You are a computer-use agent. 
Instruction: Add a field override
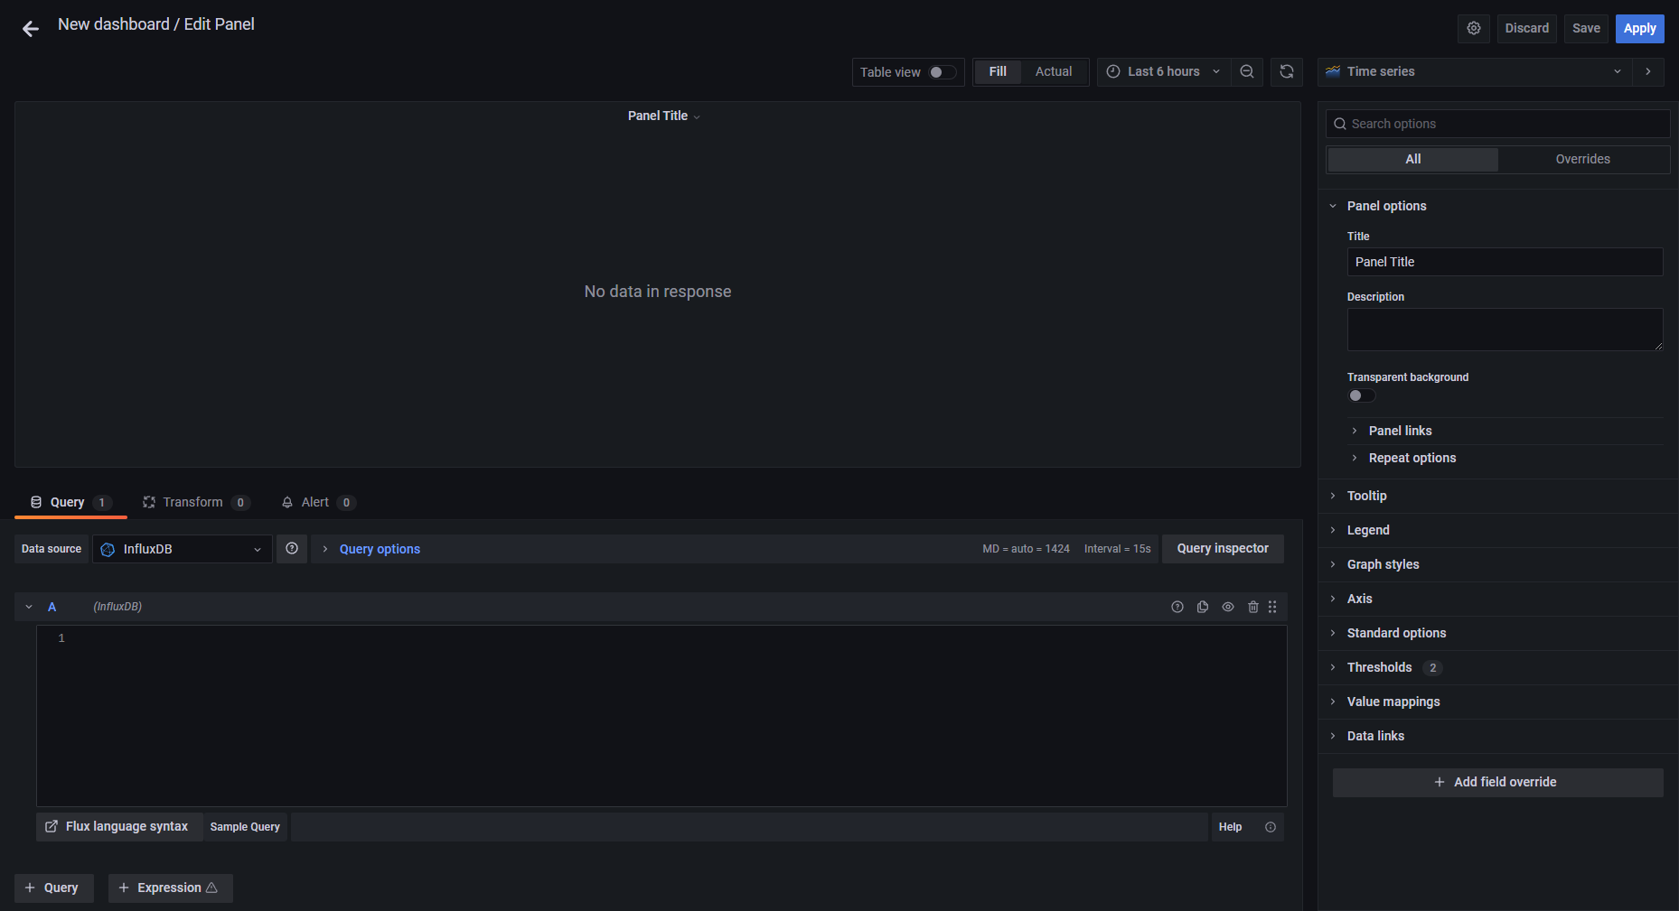pyautogui.click(x=1497, y=782)
